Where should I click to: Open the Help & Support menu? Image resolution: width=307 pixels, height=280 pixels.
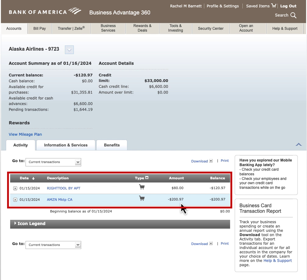point(285,29)
